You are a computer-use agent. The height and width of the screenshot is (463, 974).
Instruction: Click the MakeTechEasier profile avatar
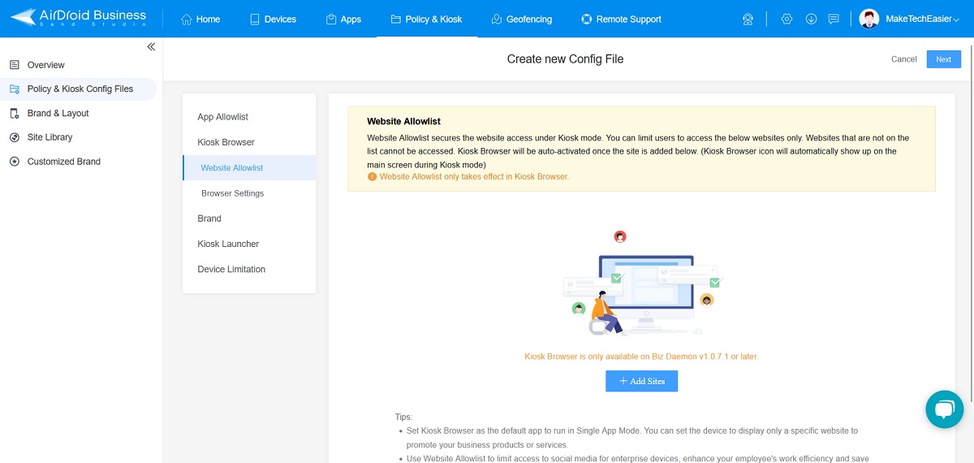pos(868,19)
